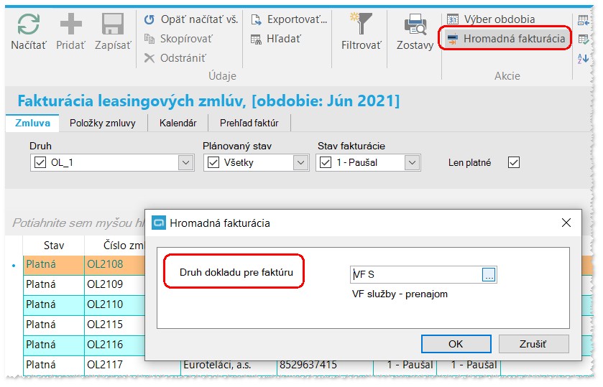Screen dimensions: 603x387
Task: Open Zostavy printer reports icon
Action: [415, 24]
